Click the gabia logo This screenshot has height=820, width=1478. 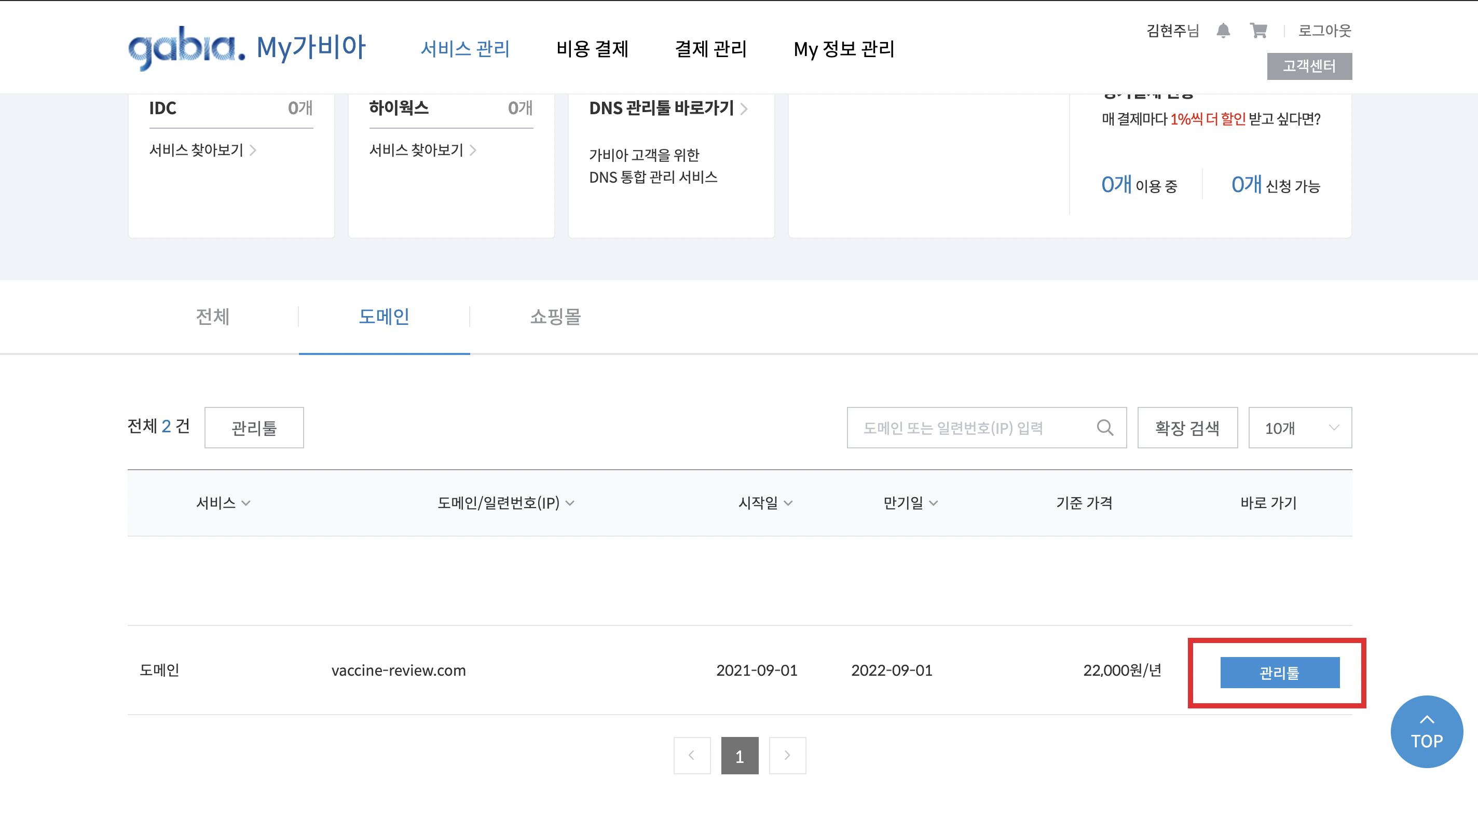pos(186,48)
